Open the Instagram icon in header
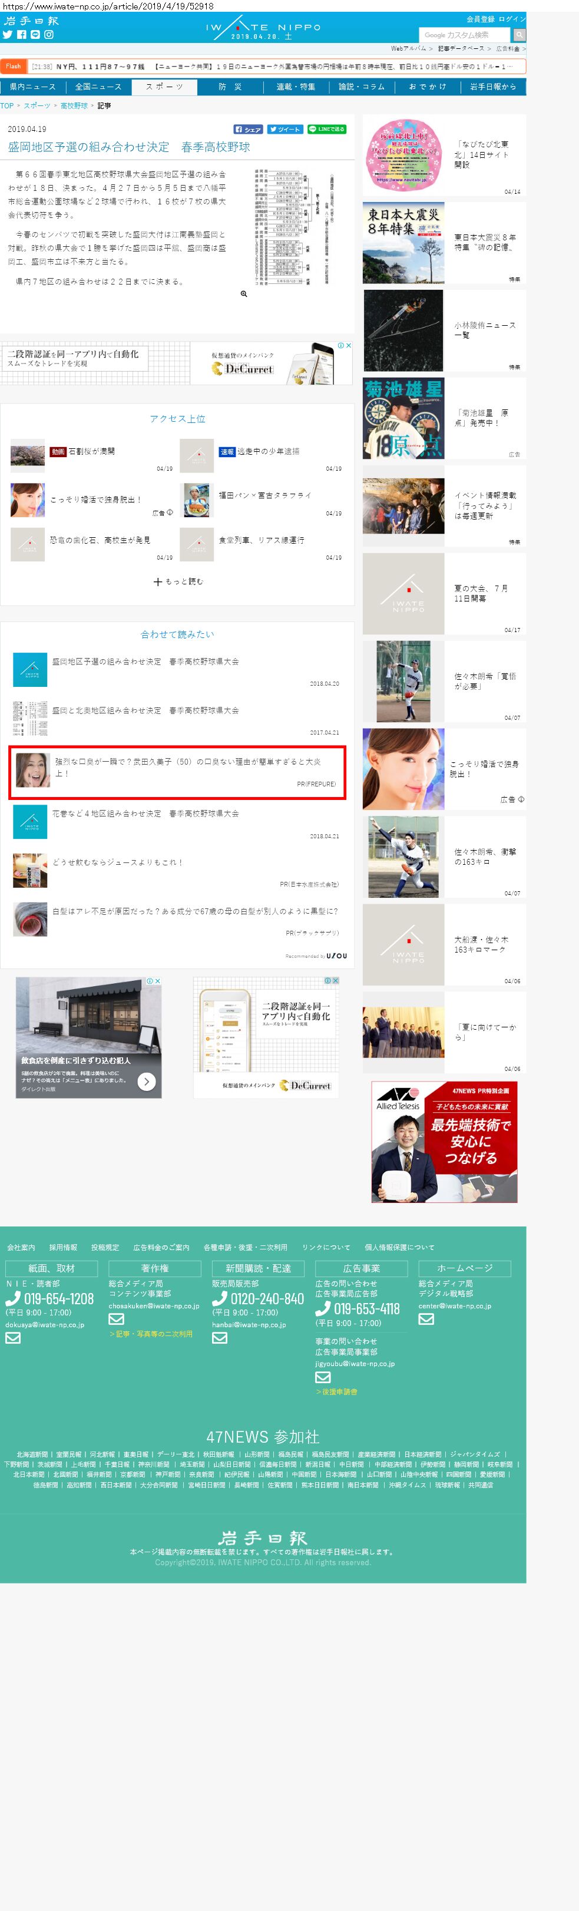The width and height of the screenshot is (579, 1911). 49,34
